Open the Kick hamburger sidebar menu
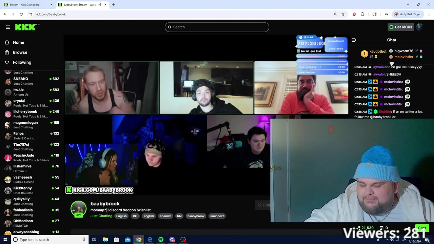The height and width of the screenshot is (244, 434). [8, 27]
